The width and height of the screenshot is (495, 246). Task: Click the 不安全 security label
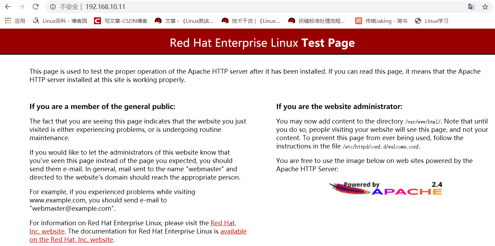coord(69,7)
